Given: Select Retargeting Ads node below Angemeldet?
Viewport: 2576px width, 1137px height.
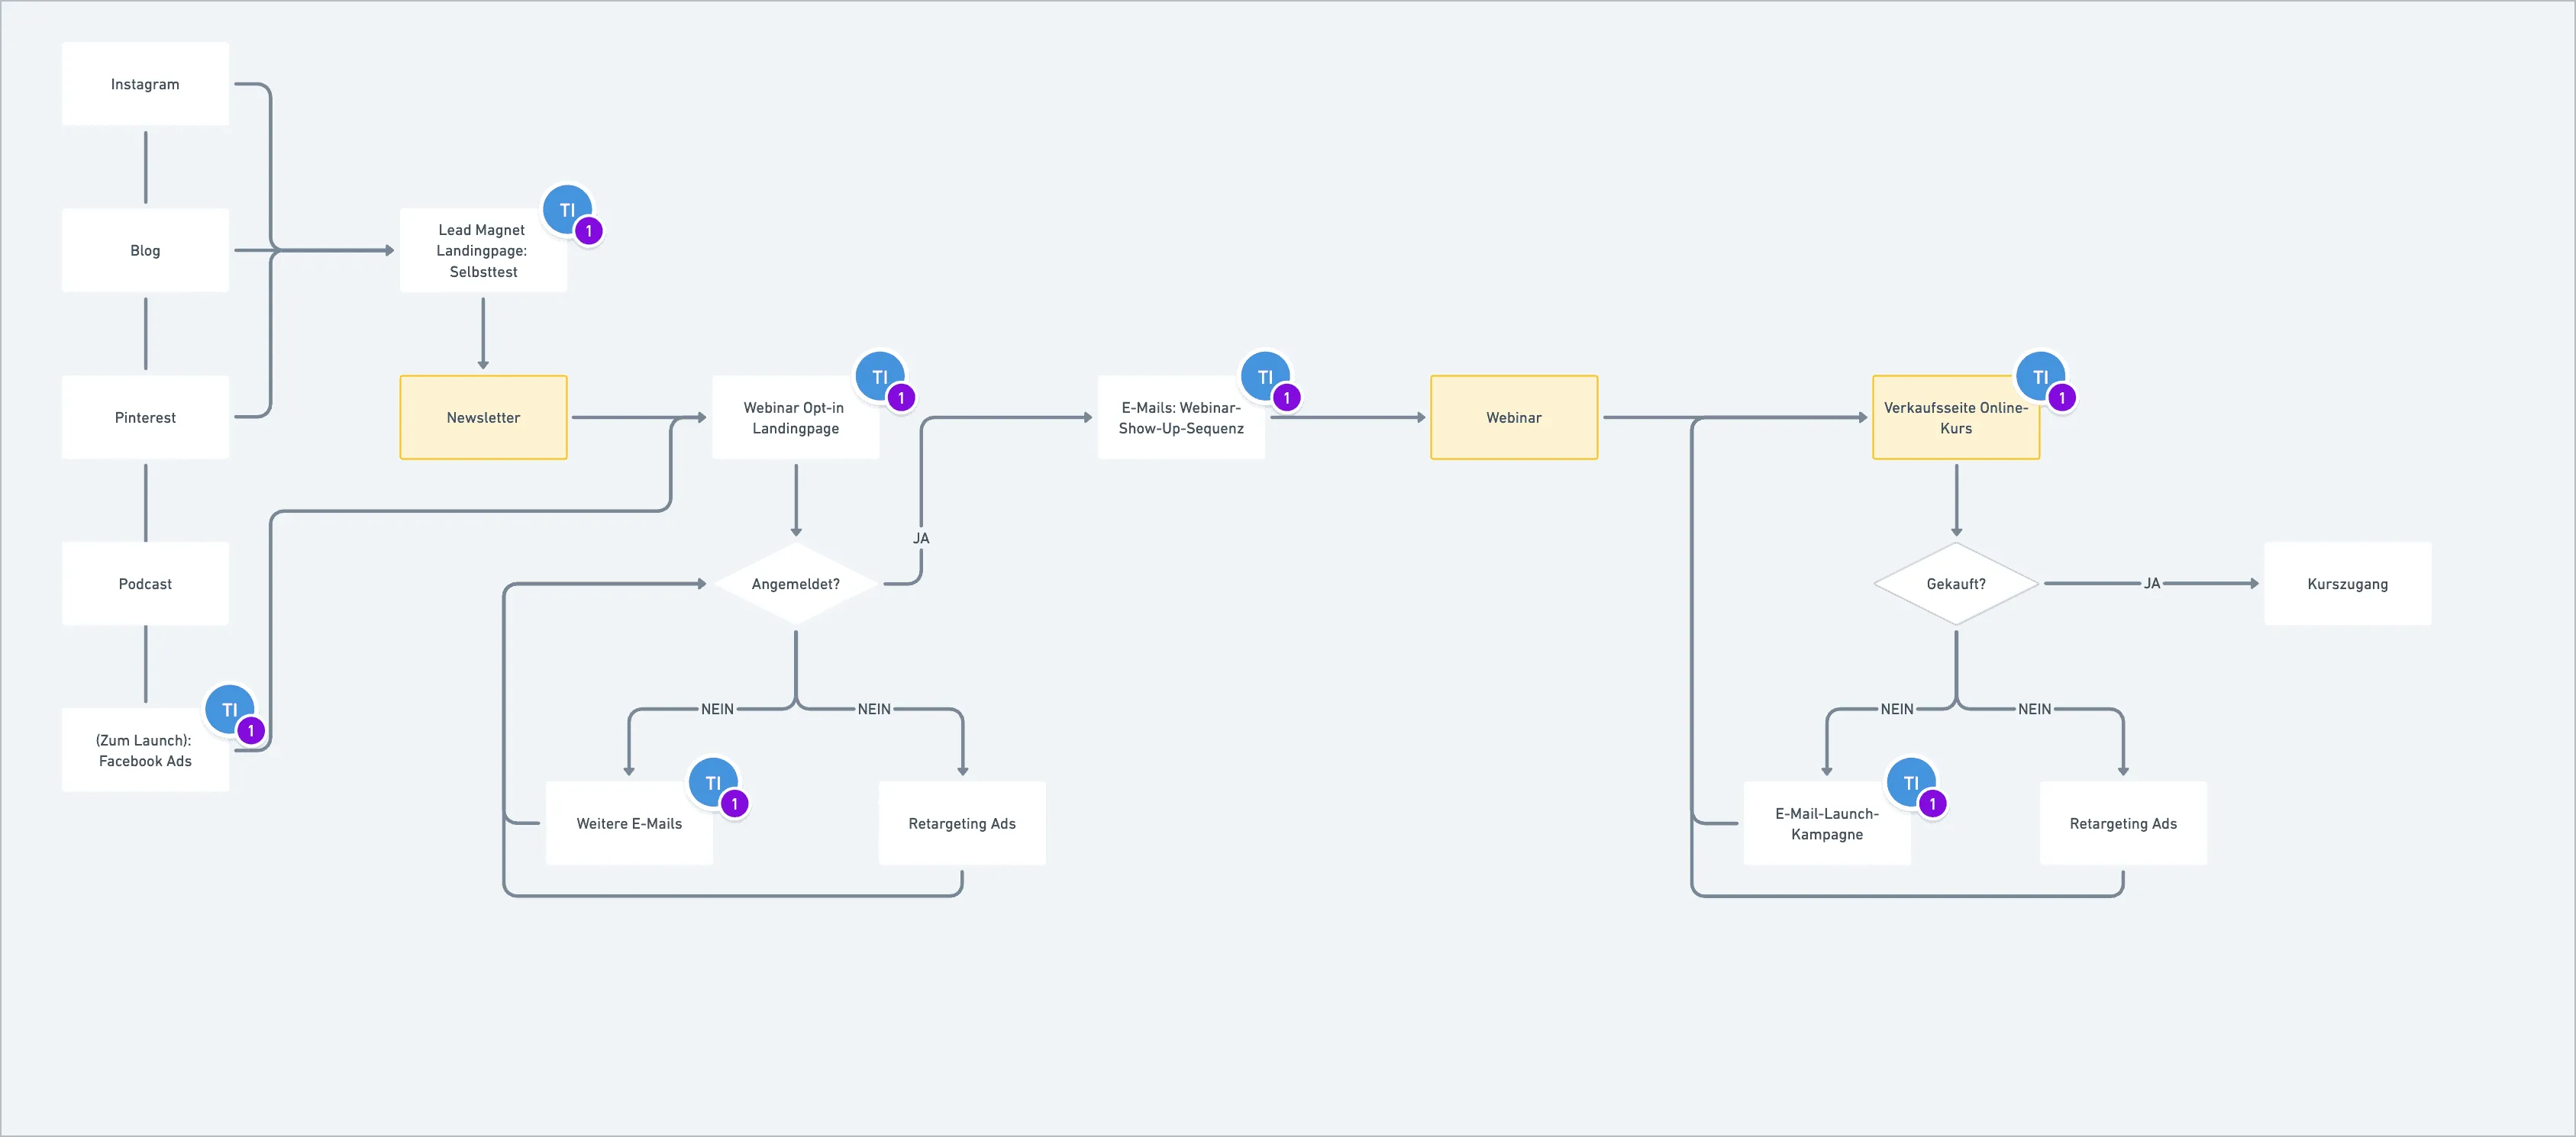Looking at the screenshot, I should point(962,823).
